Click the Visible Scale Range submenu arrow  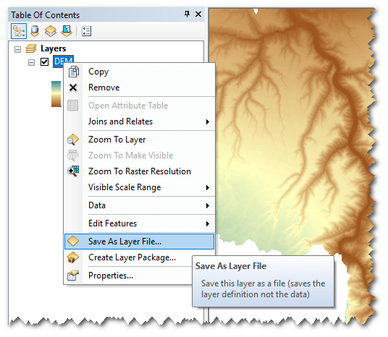tap(208, 187)
